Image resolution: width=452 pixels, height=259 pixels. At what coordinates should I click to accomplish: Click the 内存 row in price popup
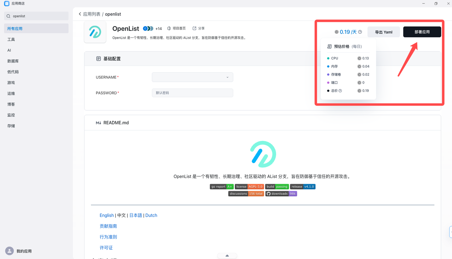click(x=348, y=67)
